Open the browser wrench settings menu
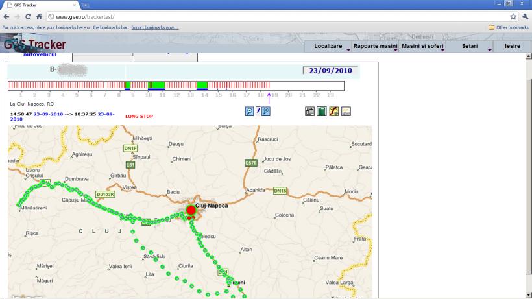The height and width of the screenshot is (299, 532). click(524, 15)
